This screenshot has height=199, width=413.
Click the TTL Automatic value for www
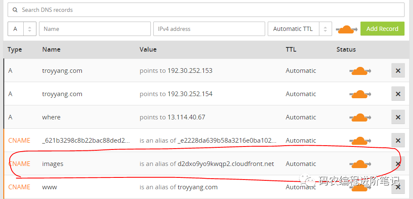click(x=301, y=187)
